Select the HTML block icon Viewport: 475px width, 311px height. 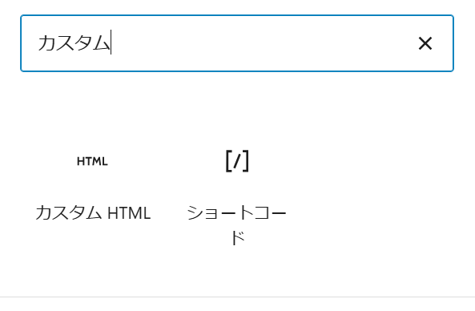[x=92, y=161]
